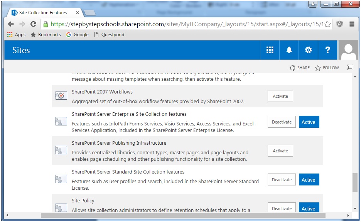Click the "SharePoint 2007 Workflows" title
Image resolution: width=361 pixels, height=222 pixels.
coord(102,92)
